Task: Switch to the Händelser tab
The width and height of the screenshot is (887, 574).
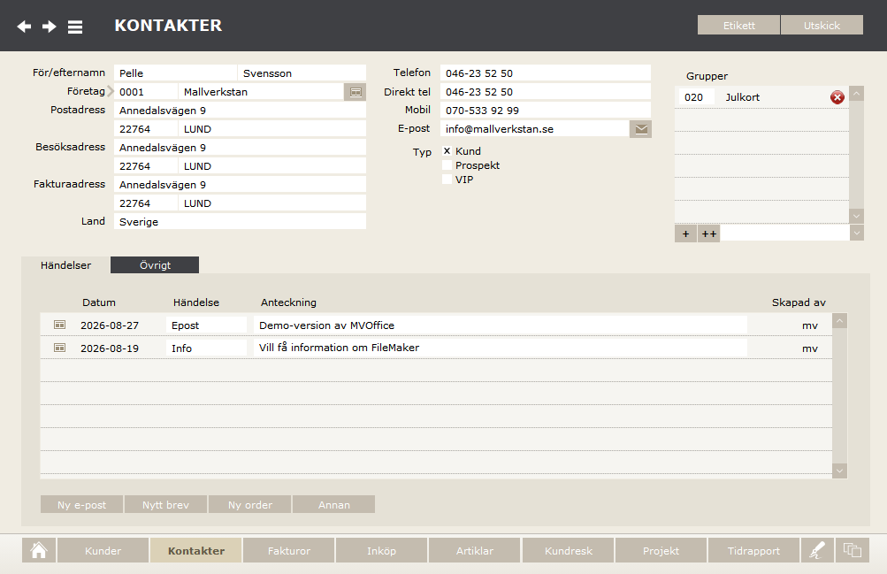Action: click(x=65, y=265)
